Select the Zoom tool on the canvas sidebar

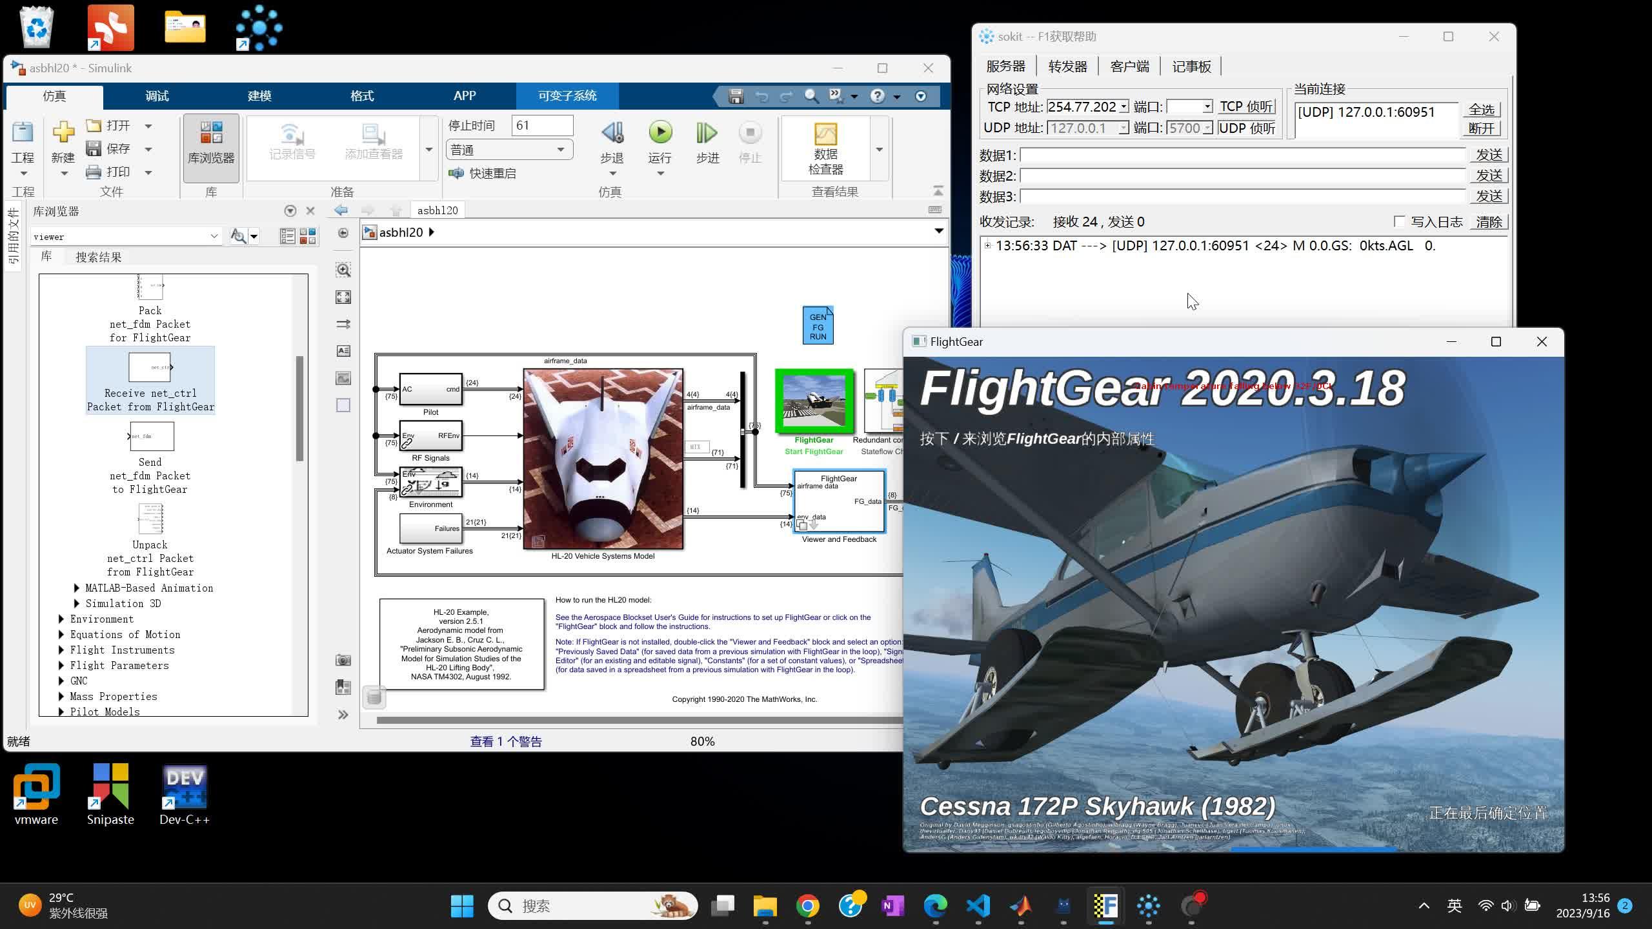343,270
